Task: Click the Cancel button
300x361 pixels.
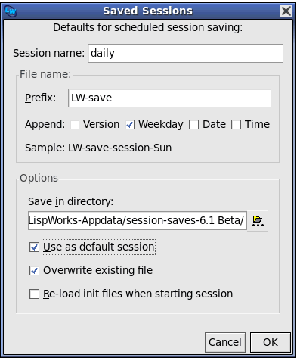Action: (x=225, y=342)
